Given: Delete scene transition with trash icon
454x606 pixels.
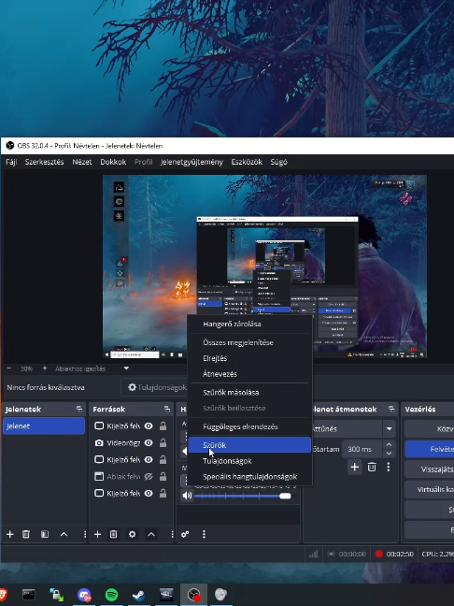Looking at the screenshot, I should point(372,467).
